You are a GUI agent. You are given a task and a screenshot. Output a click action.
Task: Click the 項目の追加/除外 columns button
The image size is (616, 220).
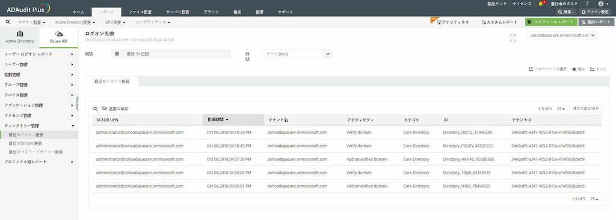click(585, 109)
